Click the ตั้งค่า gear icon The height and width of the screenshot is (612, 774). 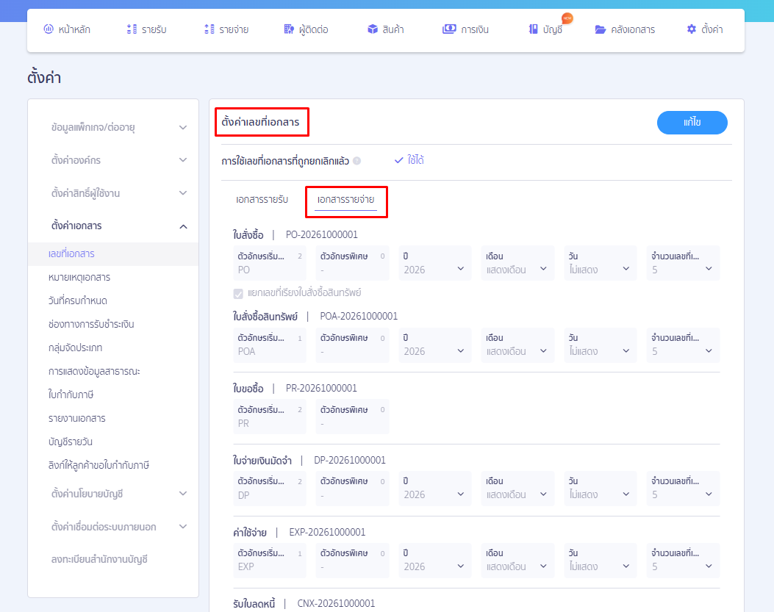click(x=692, y=29)
